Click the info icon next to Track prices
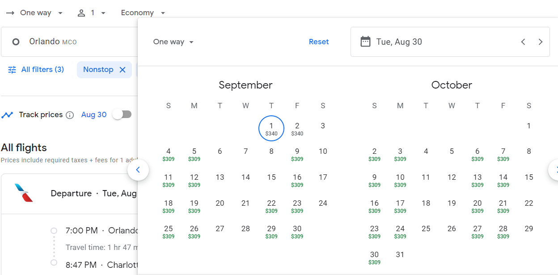 (70, 115)
